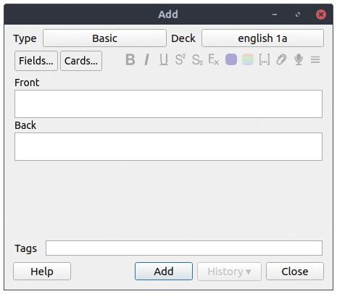Click into the Tags input box
Image resolution: width=337 pixels, height=294 pixels.
(x=184, y=248)
